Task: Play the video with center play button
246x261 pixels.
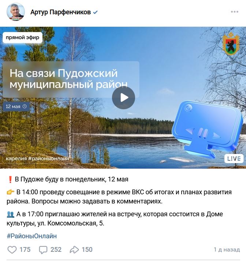Action: pos(123,98)
